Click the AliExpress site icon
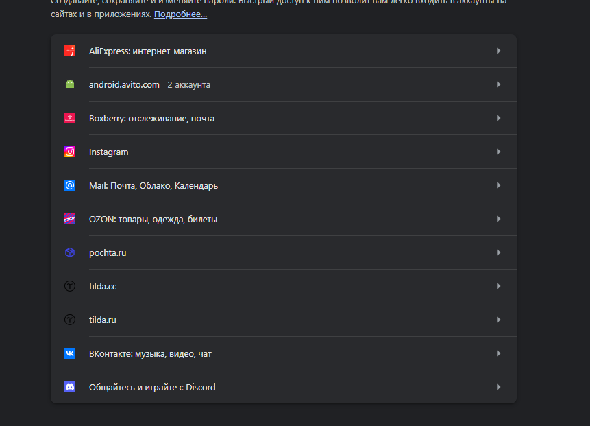This screenshot has height=426, width=590. [70, 51]
